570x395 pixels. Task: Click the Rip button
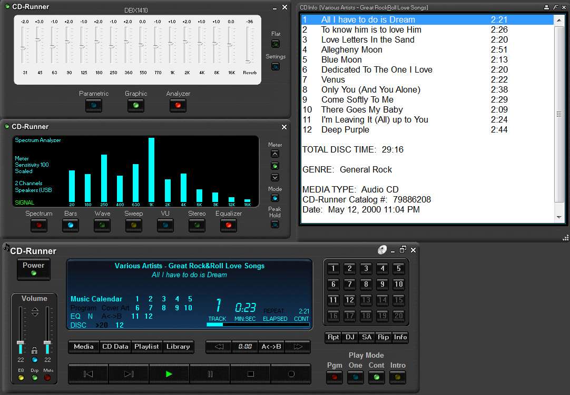383,337
